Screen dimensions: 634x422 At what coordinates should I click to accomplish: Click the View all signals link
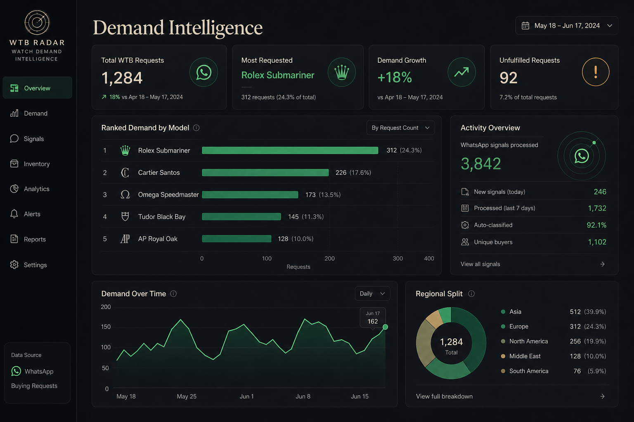480,264
